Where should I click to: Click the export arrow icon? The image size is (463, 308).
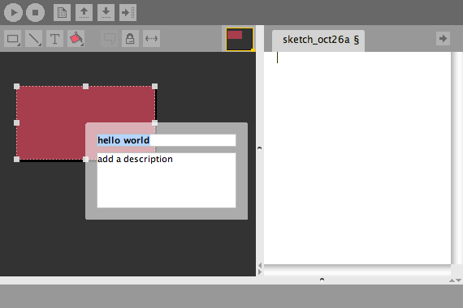coord(128,12)
